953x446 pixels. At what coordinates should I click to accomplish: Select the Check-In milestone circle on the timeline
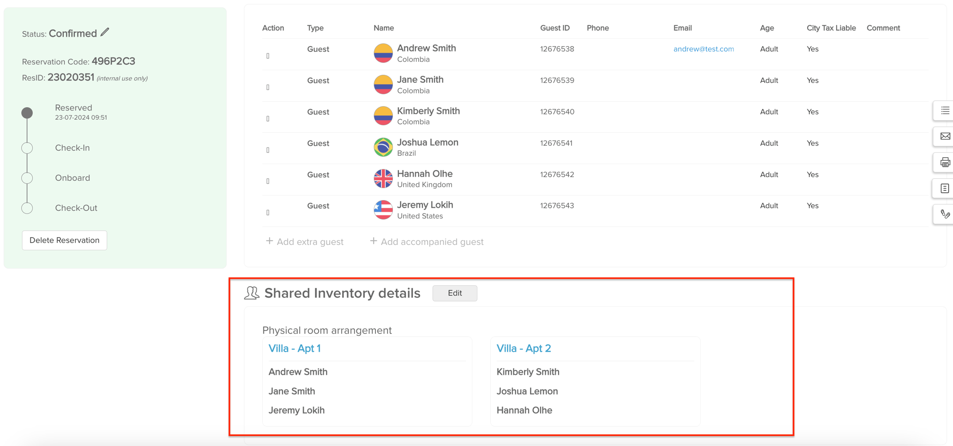pyautogui.click(x=27, y=148)
